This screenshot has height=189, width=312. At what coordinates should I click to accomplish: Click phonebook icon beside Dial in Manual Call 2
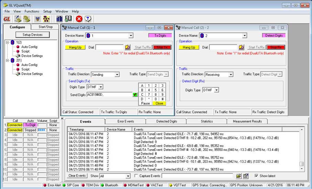tap(241, 47)
